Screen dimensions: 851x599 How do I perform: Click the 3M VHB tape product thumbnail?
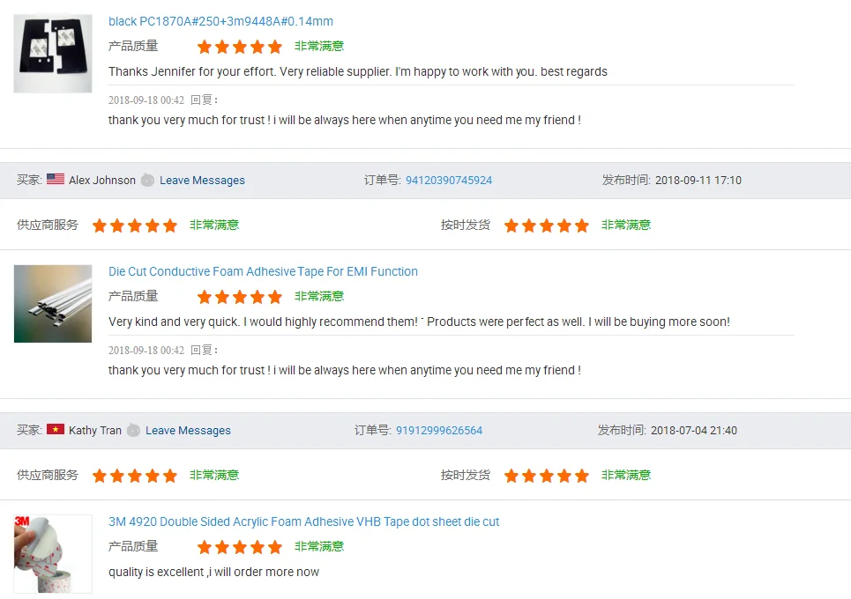pos(53,553)
